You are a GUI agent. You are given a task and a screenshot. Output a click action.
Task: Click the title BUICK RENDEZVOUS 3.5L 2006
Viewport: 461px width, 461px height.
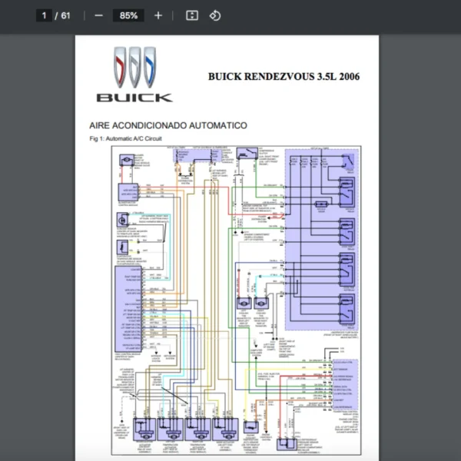284,76
